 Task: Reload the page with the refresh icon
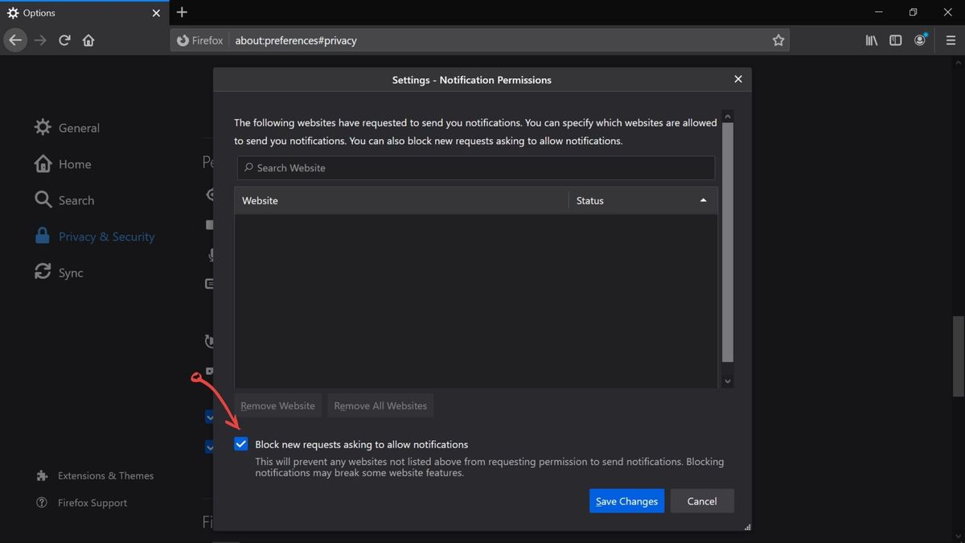coord(64,39)
